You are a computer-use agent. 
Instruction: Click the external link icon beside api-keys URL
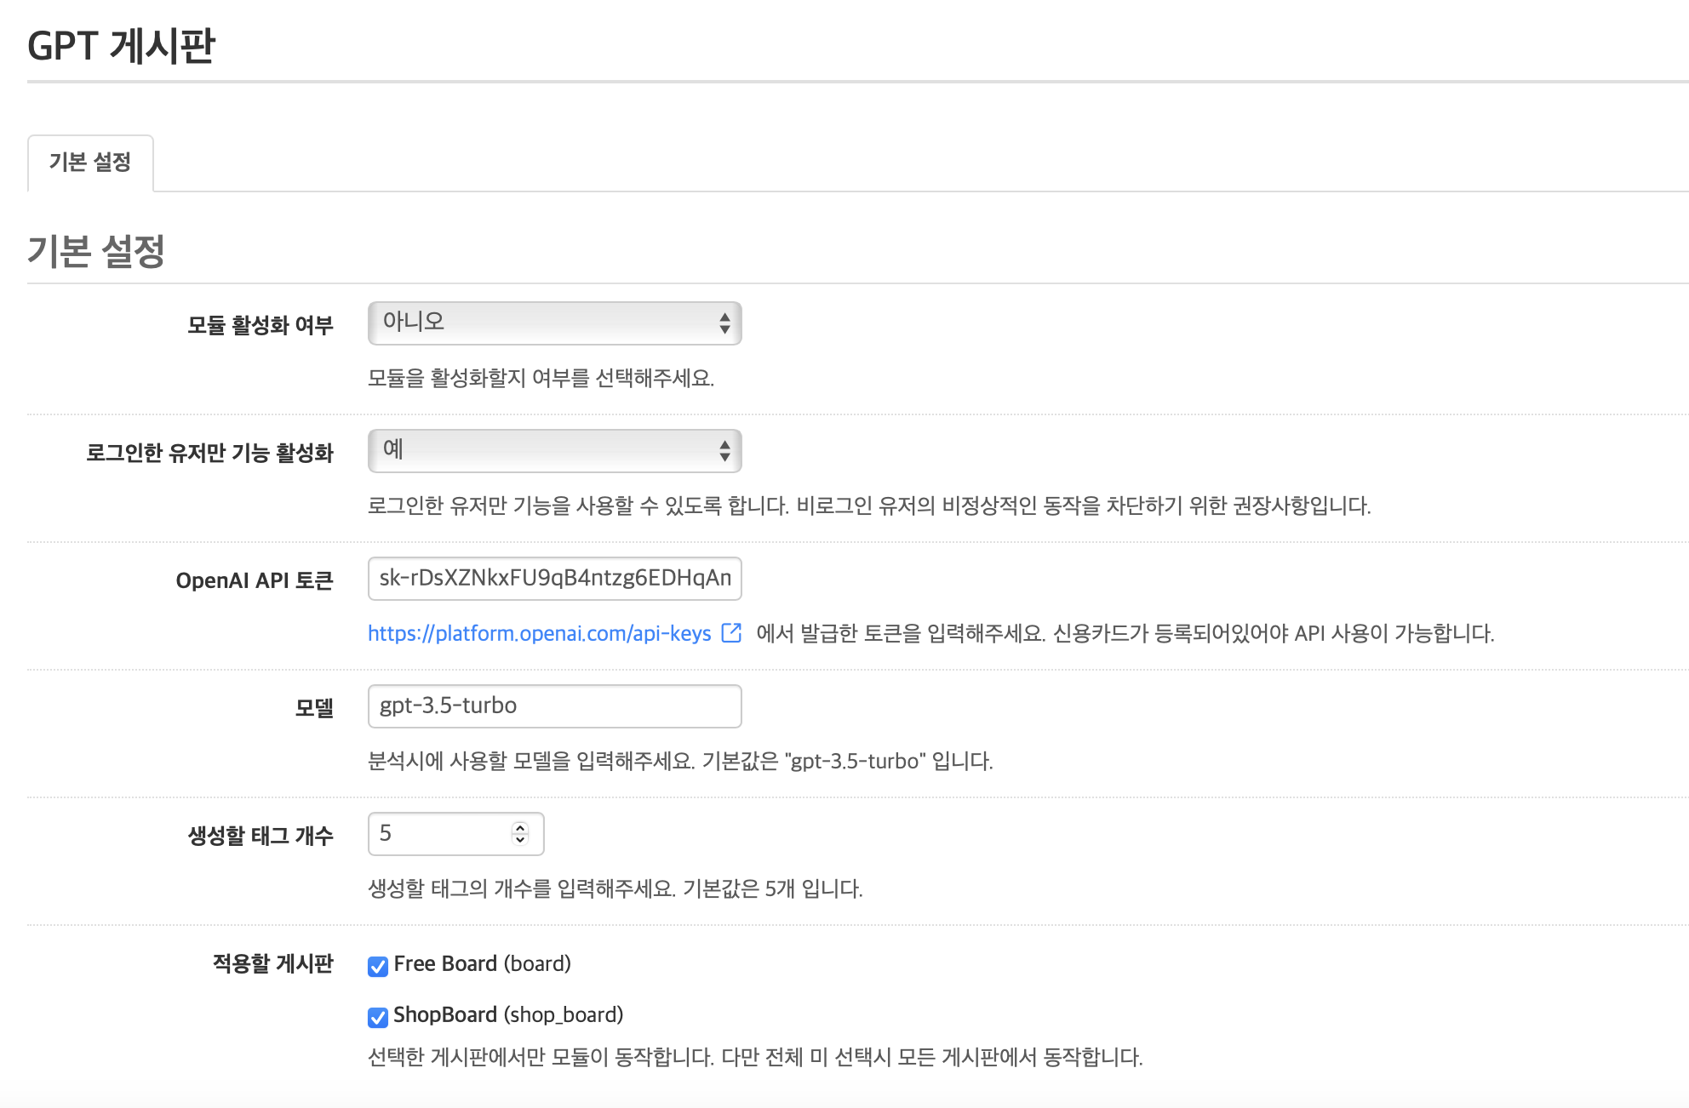(730, 634)
